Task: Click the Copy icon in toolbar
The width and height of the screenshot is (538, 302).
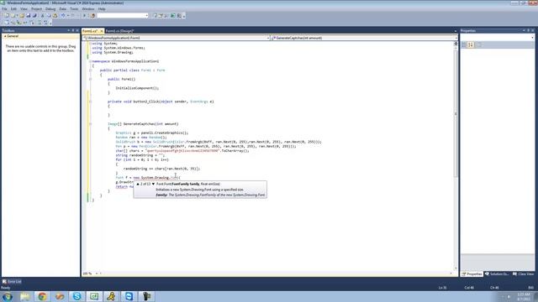Action: point(49,16)
